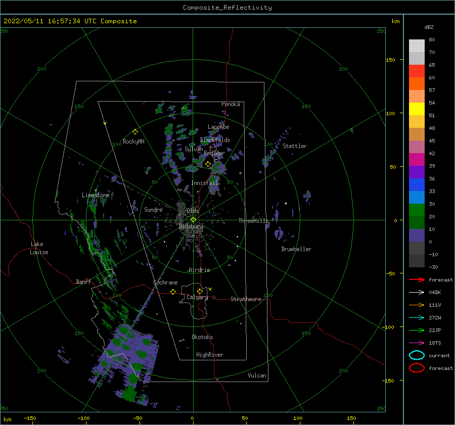Click the Limestone label

96,195
